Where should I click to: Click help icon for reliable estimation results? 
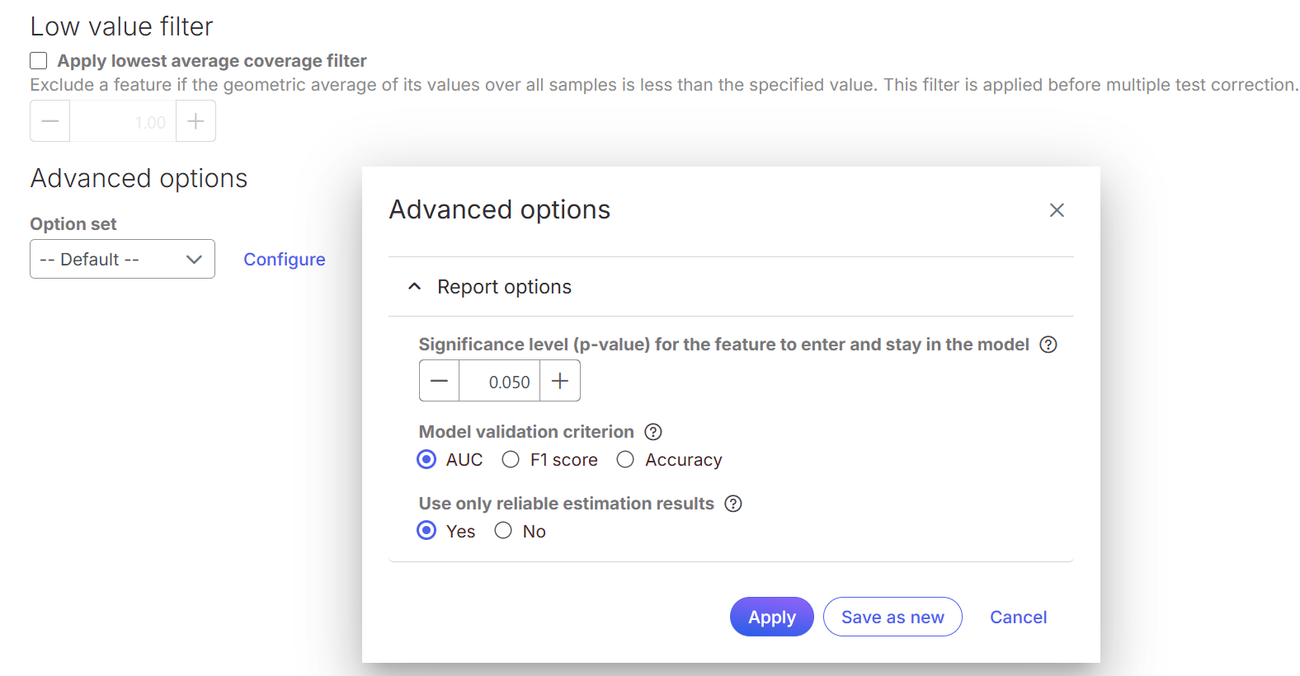click(732, 504)
